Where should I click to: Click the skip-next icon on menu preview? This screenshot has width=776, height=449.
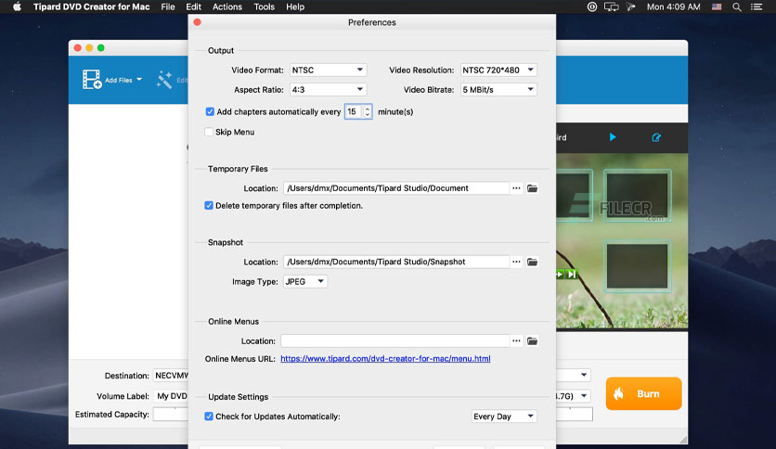click(x=572, y=274)
